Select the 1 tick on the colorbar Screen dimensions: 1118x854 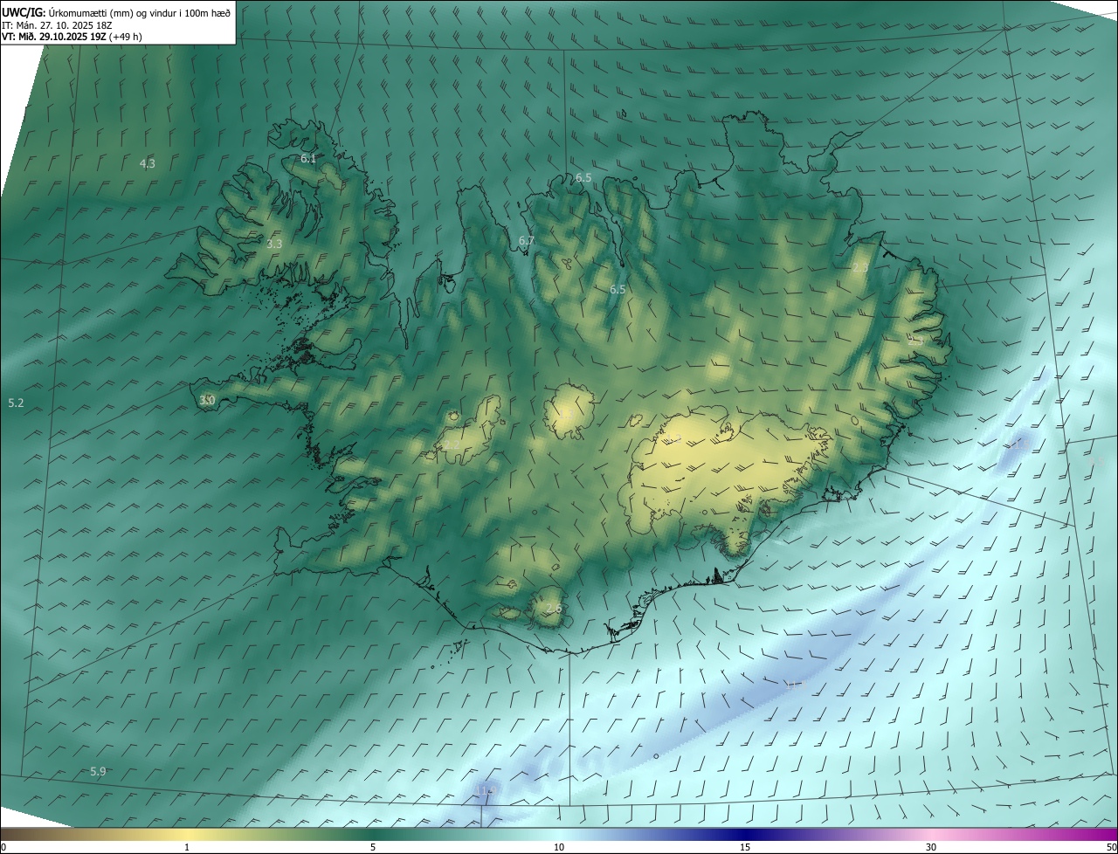[x=187, y=847]
